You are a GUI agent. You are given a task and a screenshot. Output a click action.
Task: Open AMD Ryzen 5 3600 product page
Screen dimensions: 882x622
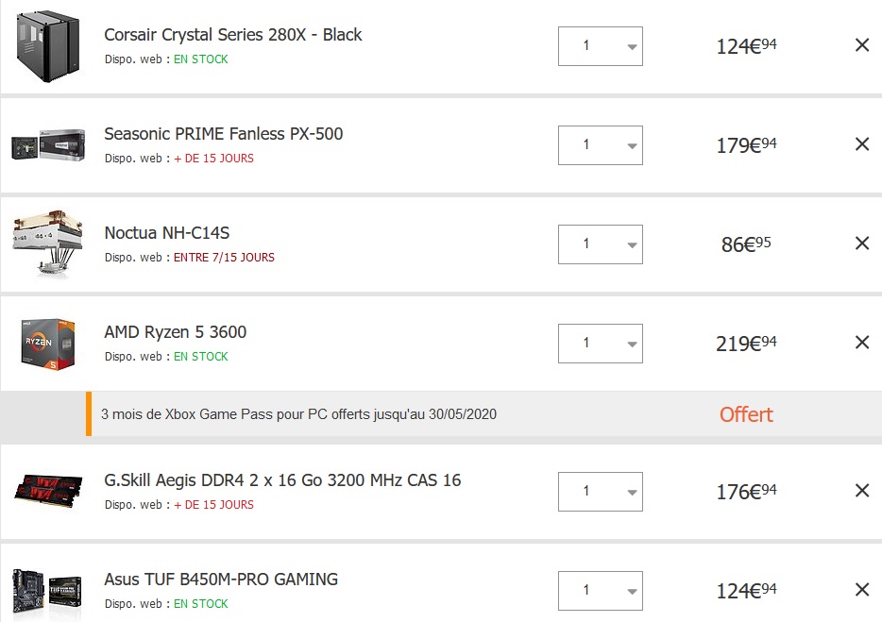click(176, 332)
